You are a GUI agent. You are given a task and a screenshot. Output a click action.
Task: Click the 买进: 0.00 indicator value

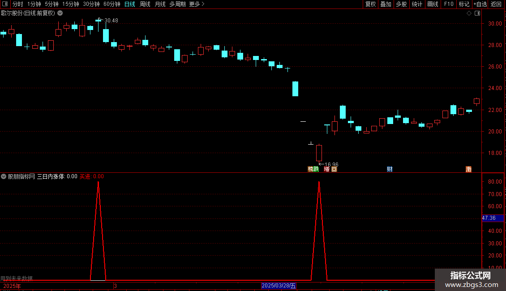click(x=92, y=176)
